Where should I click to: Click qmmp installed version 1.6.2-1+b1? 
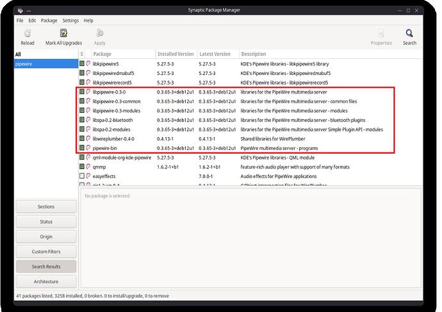click(168, 167)
